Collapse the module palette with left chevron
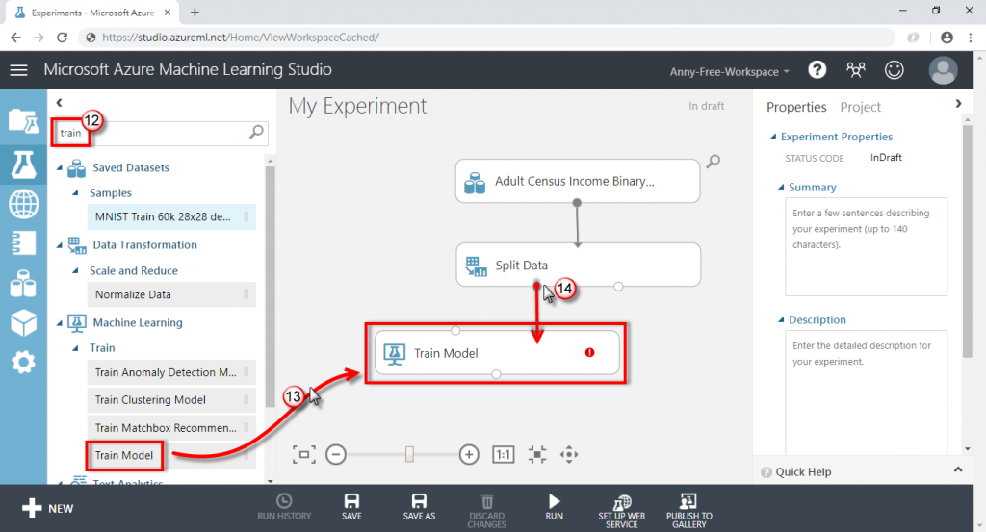The width and height of the screenshot is (986, 532). coord(59,102)
